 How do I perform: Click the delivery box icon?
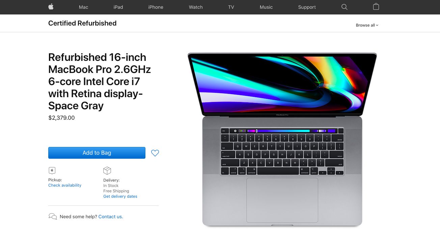click(107, 170)
